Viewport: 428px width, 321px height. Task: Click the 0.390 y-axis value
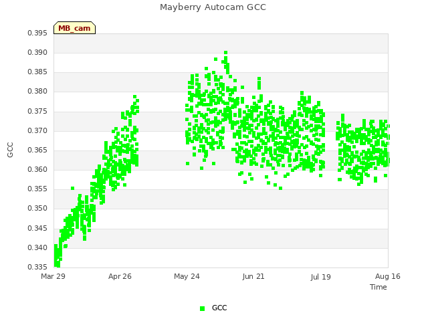[x=37, y=53]
